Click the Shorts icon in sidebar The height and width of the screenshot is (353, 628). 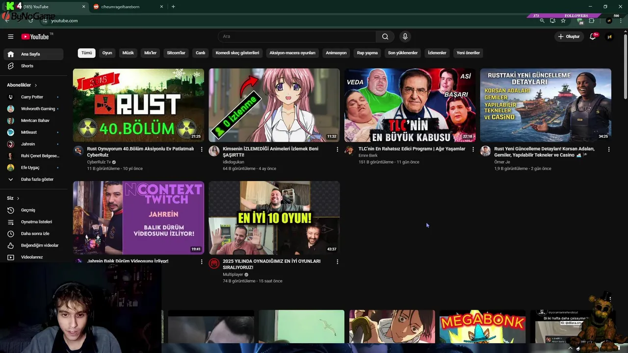click(x=10, y=66)
